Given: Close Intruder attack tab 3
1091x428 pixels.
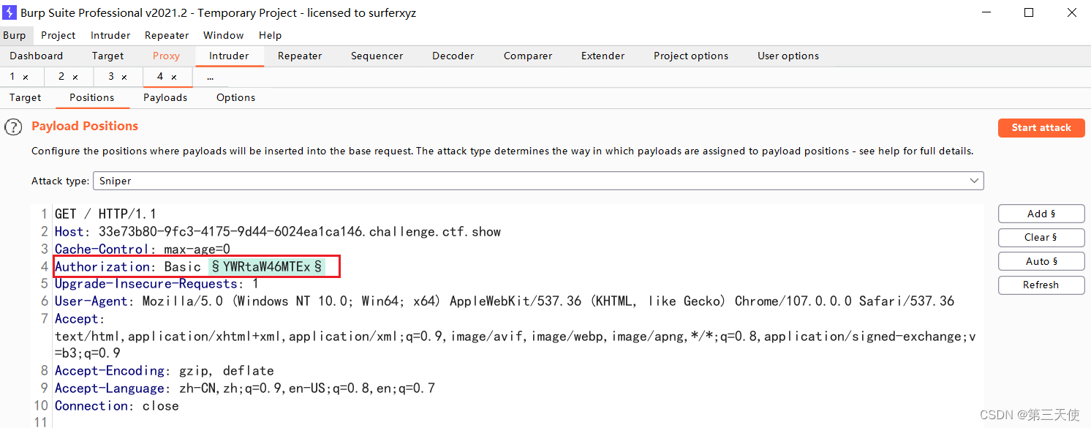Looking at the screenshot, I should tap(124, 77).
